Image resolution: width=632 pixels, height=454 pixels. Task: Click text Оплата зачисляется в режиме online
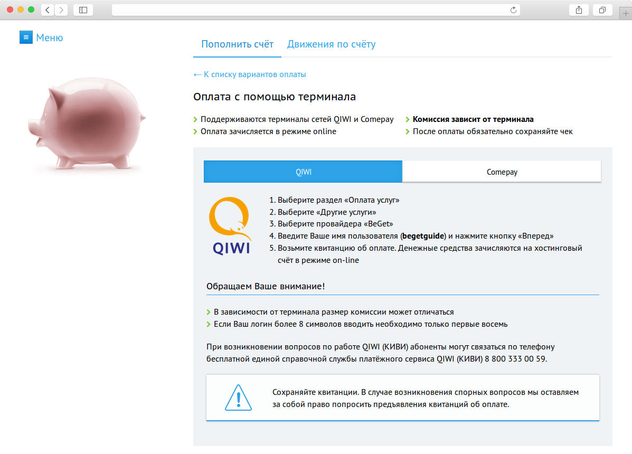(268, 131)
